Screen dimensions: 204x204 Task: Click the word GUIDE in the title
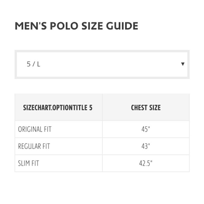122,26
